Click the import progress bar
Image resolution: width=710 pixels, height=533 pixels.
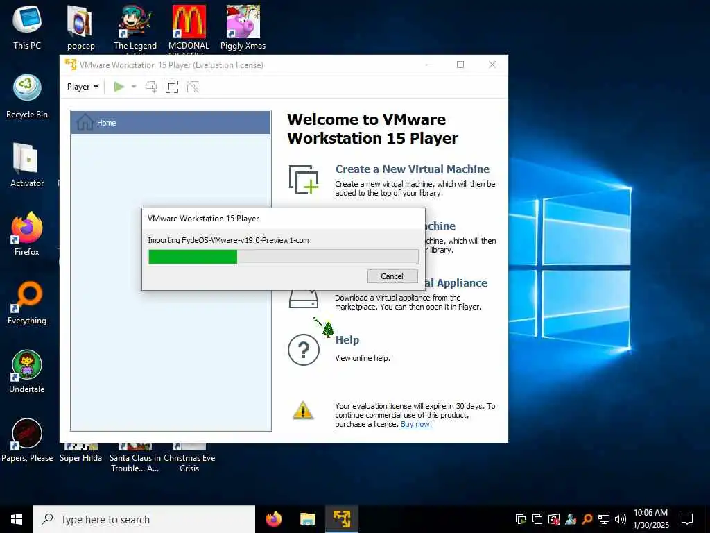[284, 257]
